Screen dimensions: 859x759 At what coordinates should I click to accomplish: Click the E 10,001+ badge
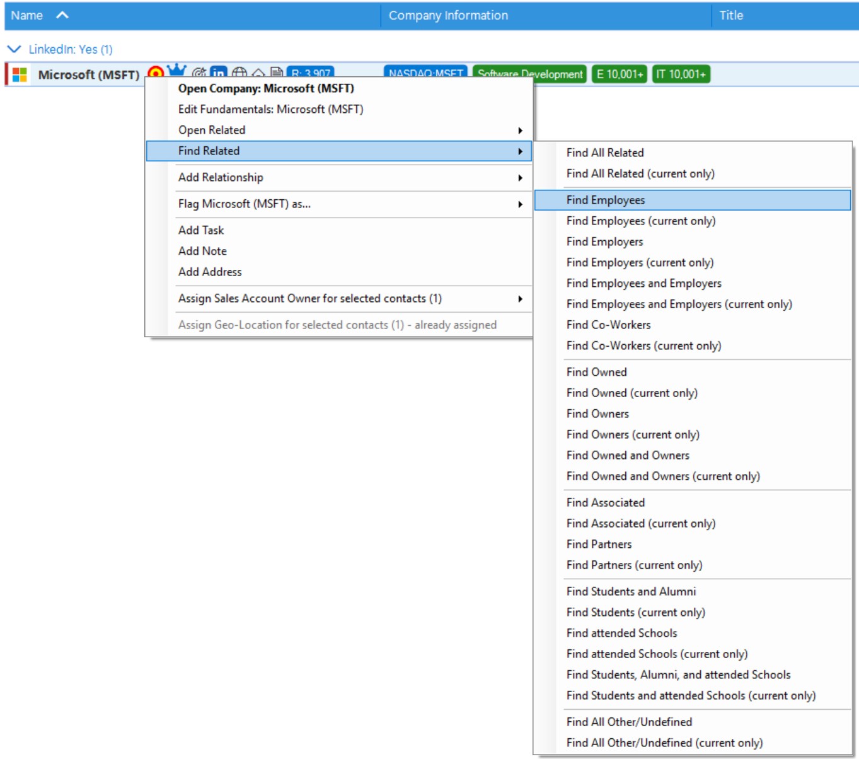click(620, 74)
